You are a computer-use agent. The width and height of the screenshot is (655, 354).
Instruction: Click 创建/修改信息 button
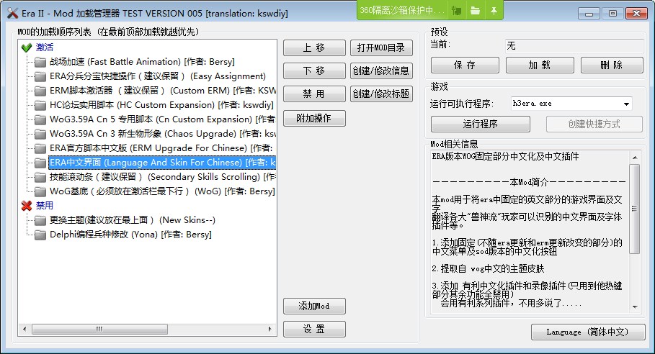click(381, 71)
